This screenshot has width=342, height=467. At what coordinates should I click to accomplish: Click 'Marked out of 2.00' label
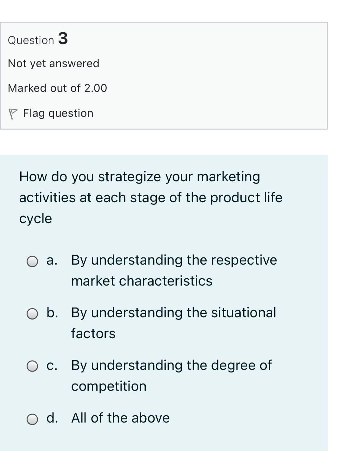coord(58,88)
